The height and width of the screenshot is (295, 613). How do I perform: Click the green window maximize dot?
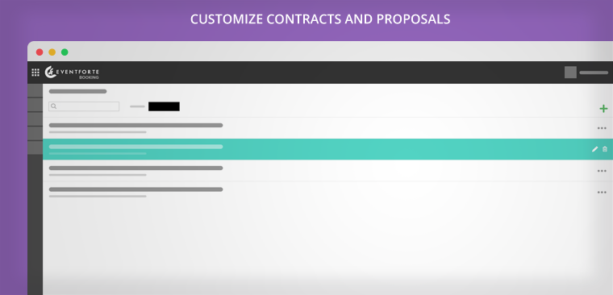click(65, 52)
